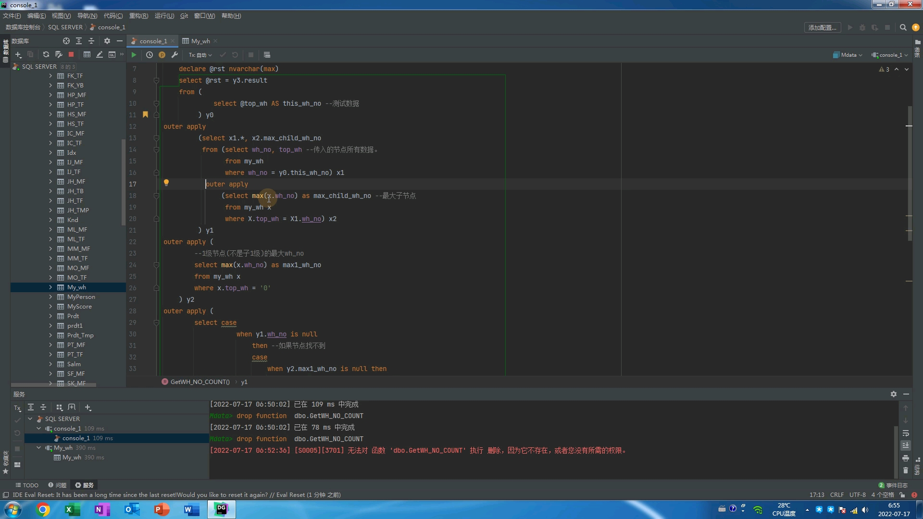
Task: Click the edit source pencil icon
Action: click(x=100, y=55)
